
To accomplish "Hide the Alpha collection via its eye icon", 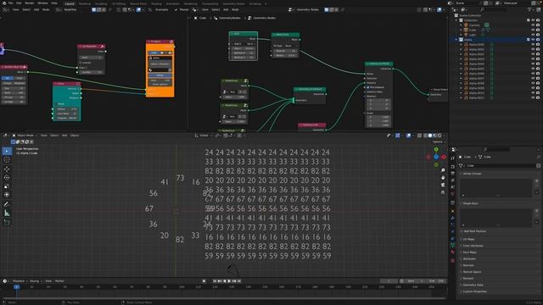I will (x=533, y=40).
